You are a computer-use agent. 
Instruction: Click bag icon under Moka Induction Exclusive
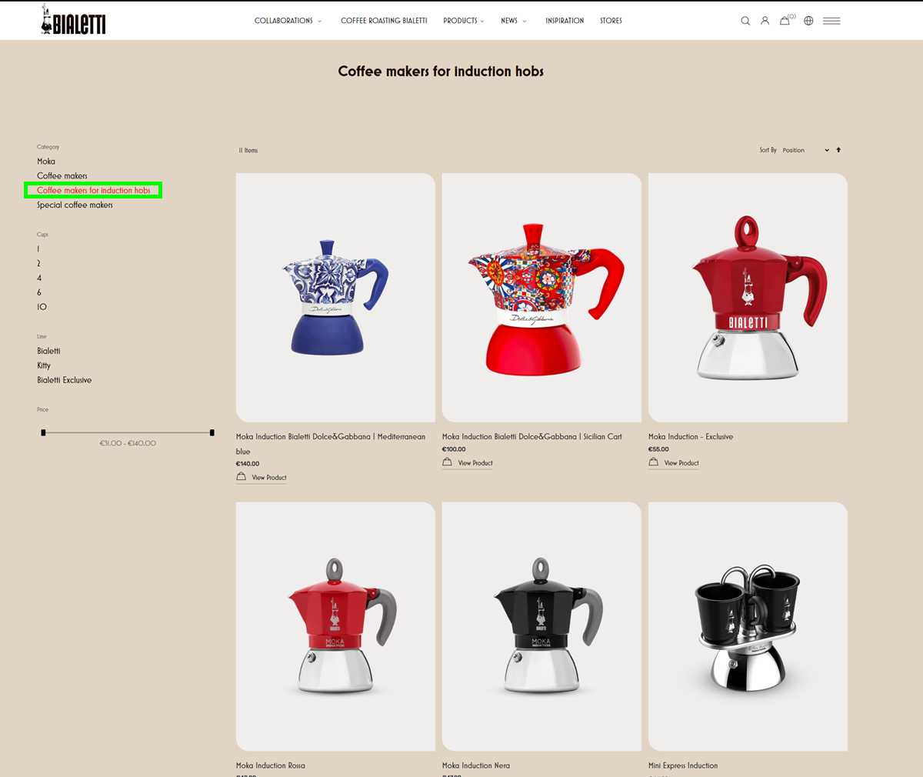pos(653,462)
